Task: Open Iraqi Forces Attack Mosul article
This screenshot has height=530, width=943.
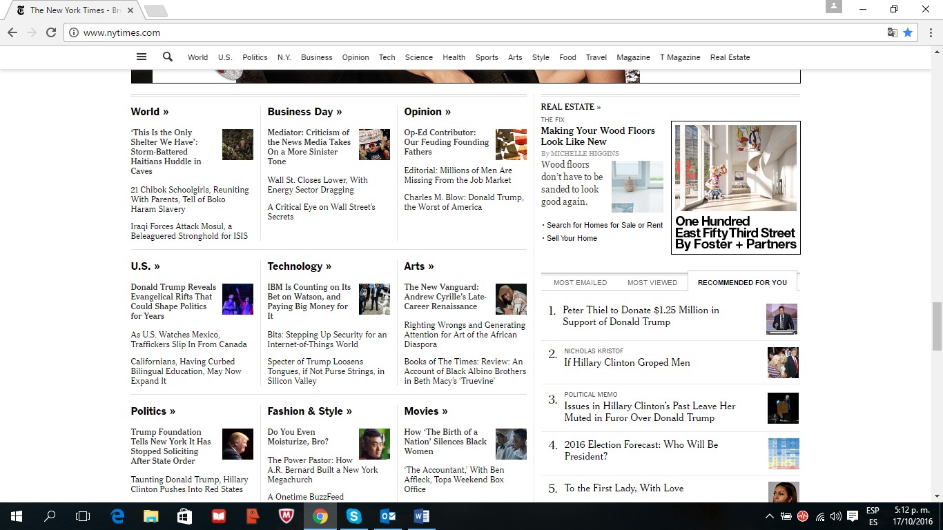Action: [189, 231]
